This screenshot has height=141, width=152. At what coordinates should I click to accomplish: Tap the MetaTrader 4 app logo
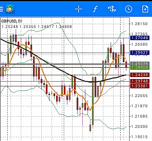[x=10, y=9]
